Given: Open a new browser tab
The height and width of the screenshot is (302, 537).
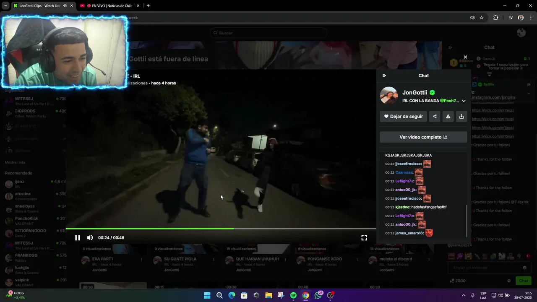Looking at the screenshot, I should tap(148, 6).
